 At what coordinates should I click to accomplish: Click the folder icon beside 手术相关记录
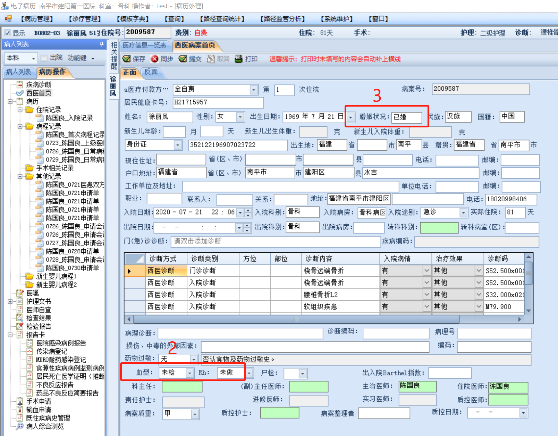click(30, 168)
